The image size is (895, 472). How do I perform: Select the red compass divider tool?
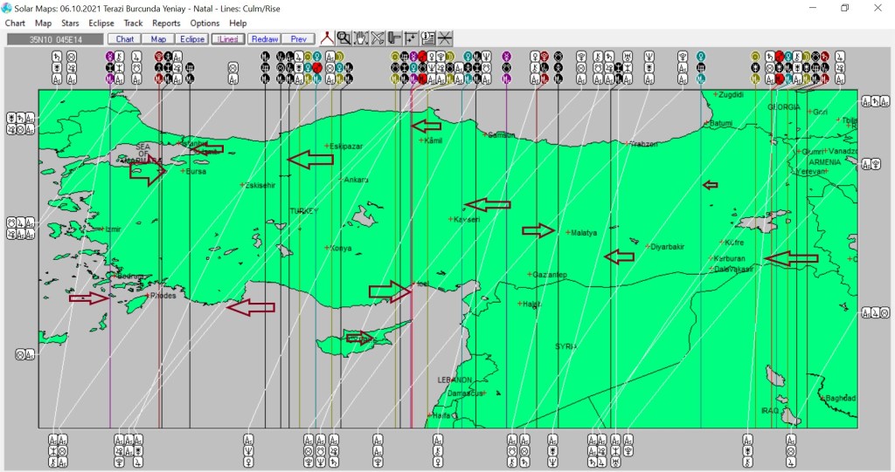pyautogui.click(x=327, y=38)
